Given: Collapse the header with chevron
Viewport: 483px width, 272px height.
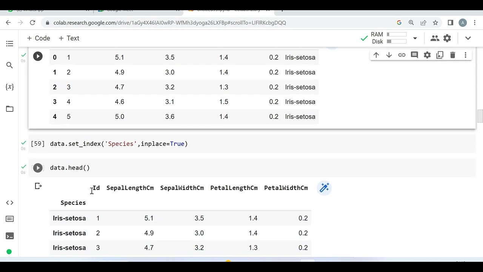Looking at the screenshot, I should (468, 38).
